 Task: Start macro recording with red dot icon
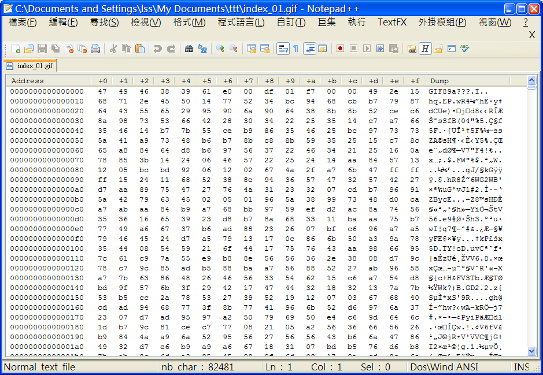click(340, 49)
